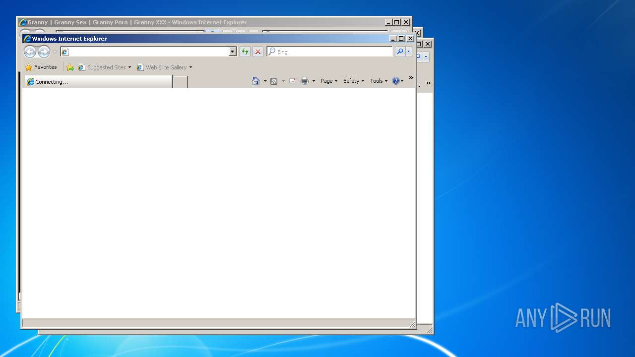Select the Connecting… tab

[98, 82]
